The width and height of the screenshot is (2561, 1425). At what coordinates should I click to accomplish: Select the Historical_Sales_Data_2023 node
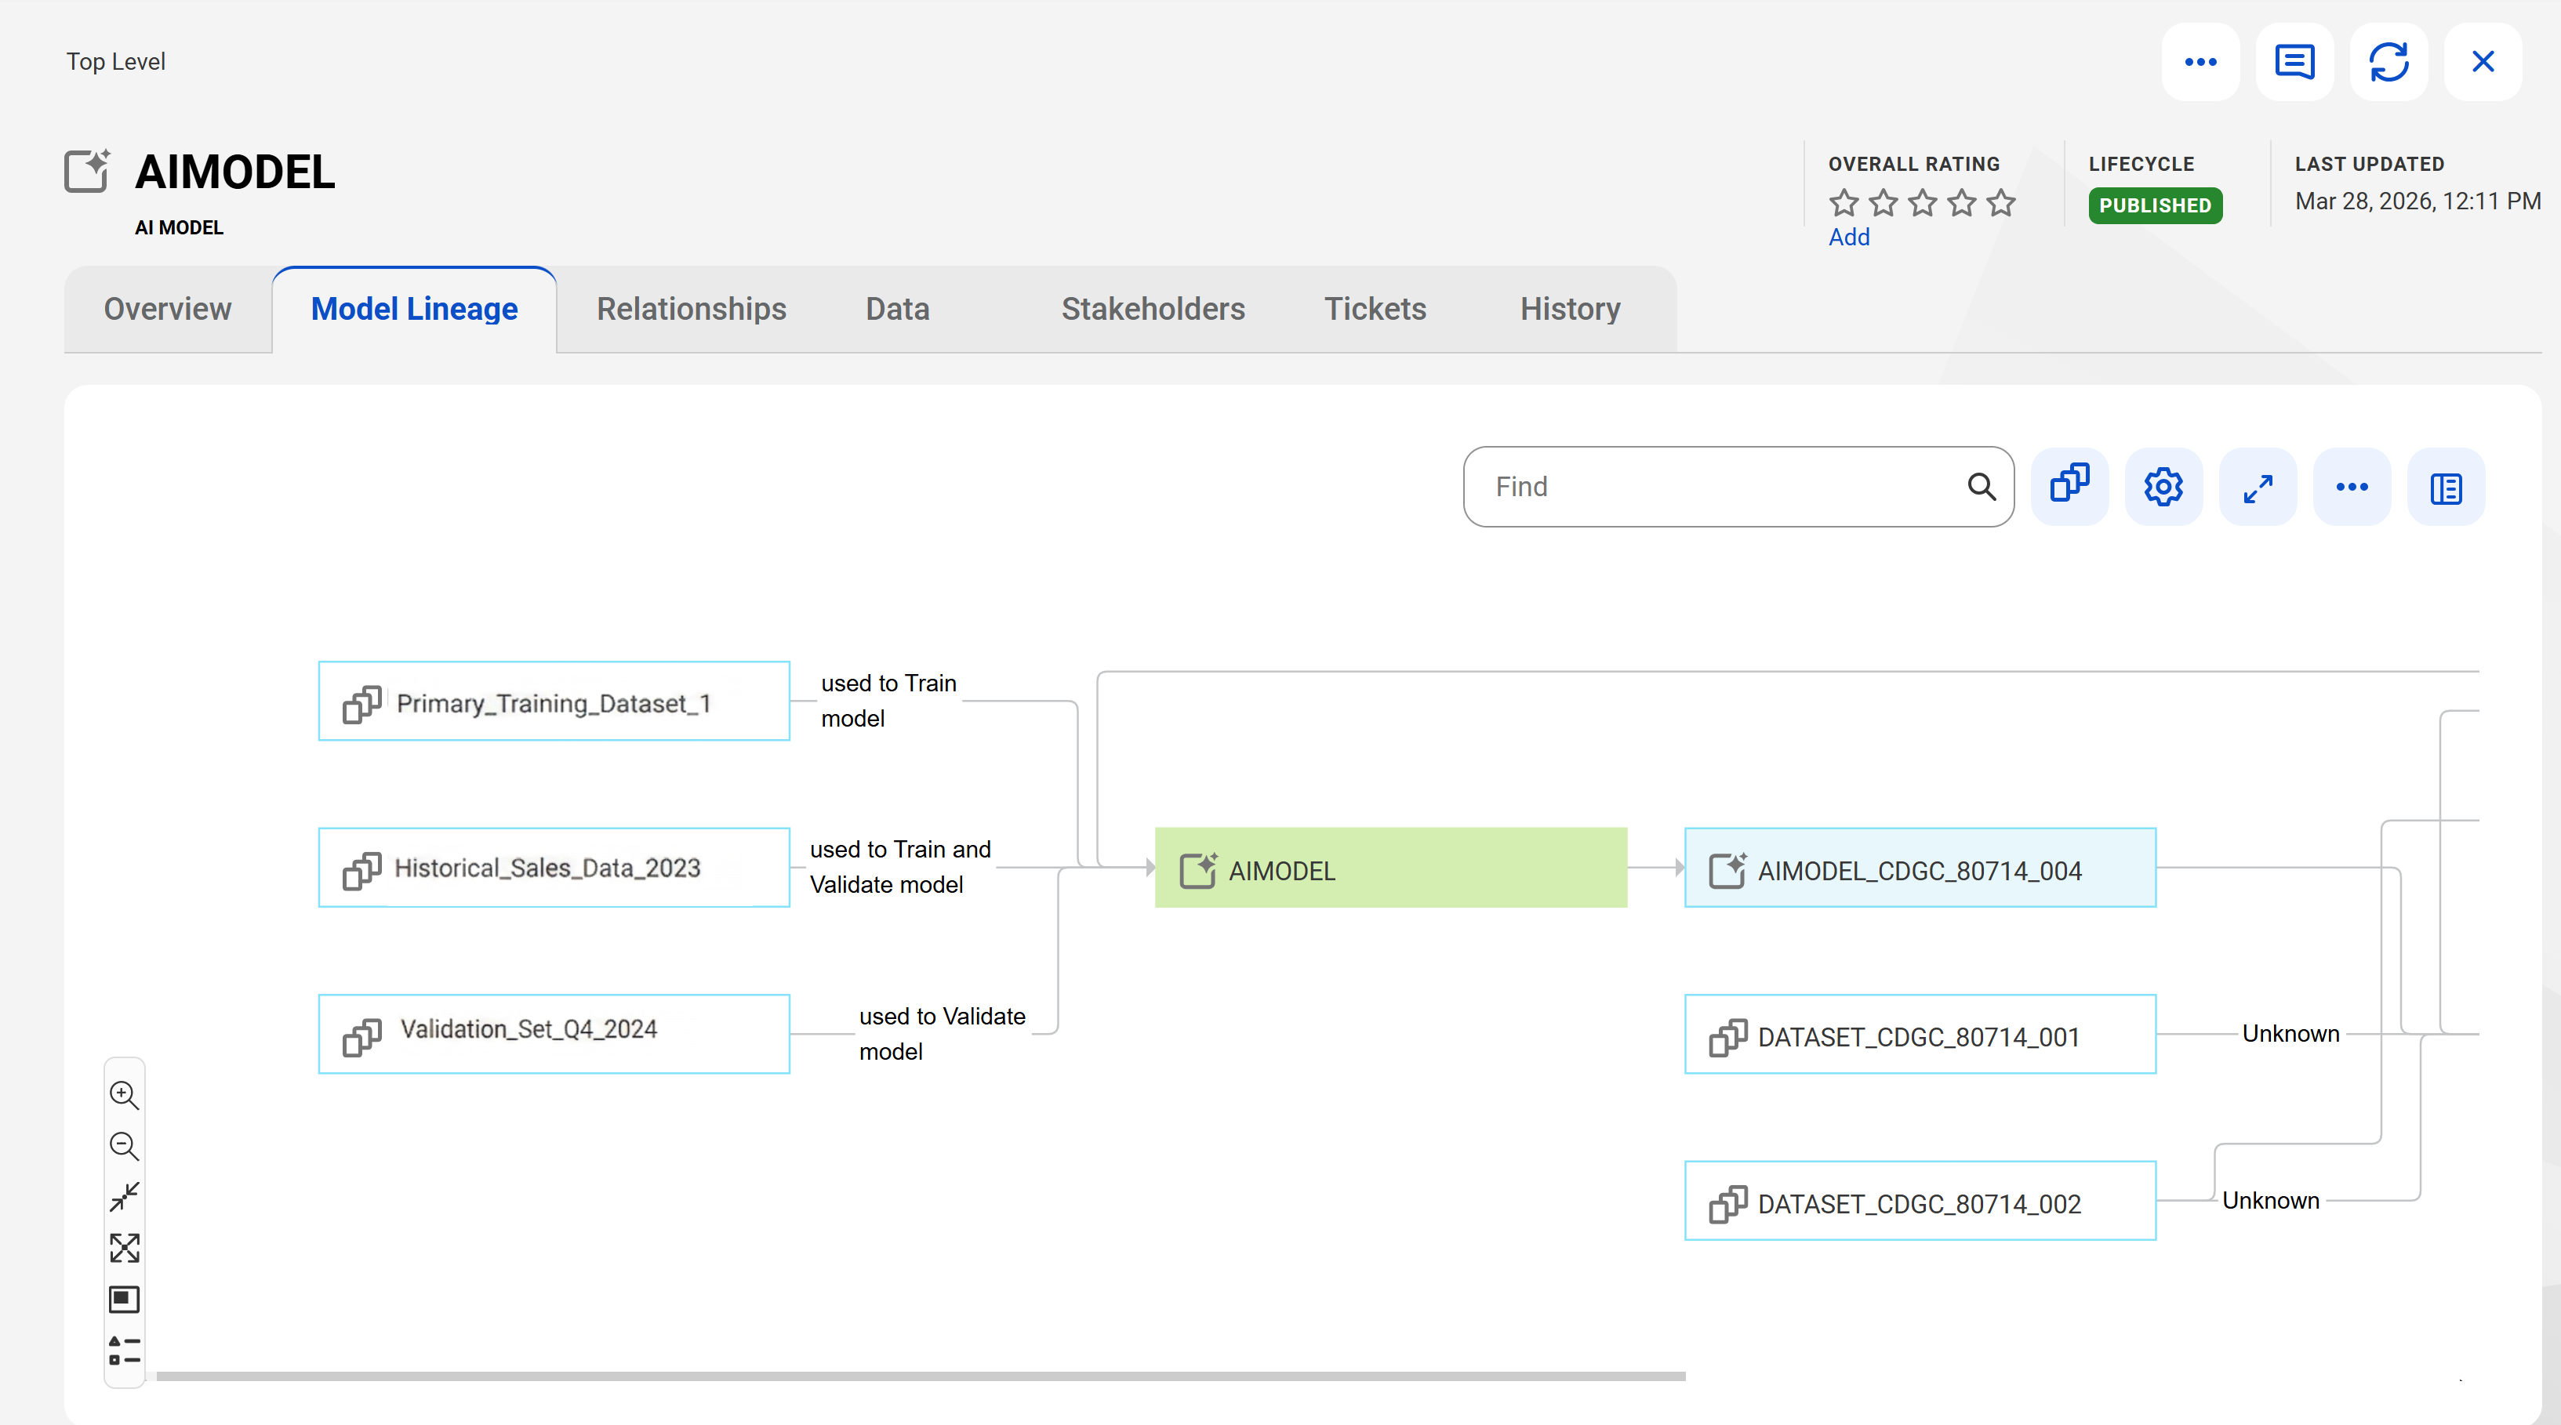click(554, 868)
